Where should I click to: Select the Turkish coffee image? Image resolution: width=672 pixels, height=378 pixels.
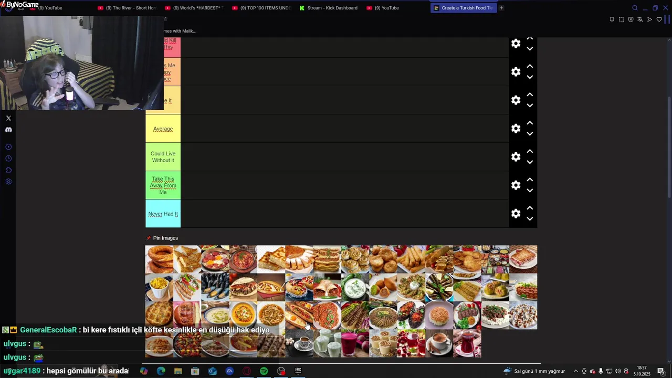click(299, 343)
